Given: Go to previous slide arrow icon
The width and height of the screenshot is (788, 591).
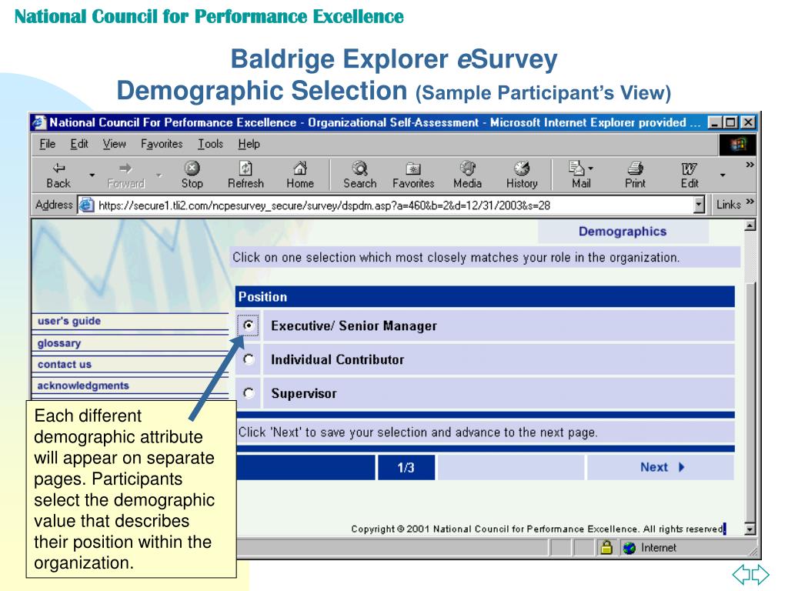Looking at the screenshot, I should (741, 574).
